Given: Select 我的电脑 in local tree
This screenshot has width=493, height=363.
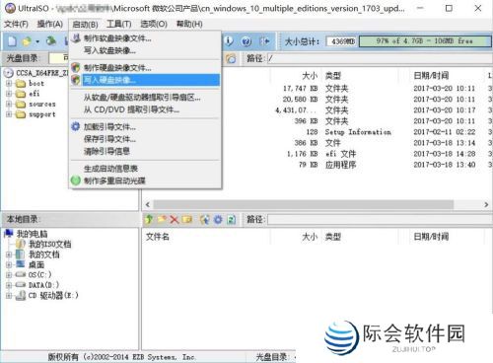Looking at the screenshot, I should pos(32,234).
